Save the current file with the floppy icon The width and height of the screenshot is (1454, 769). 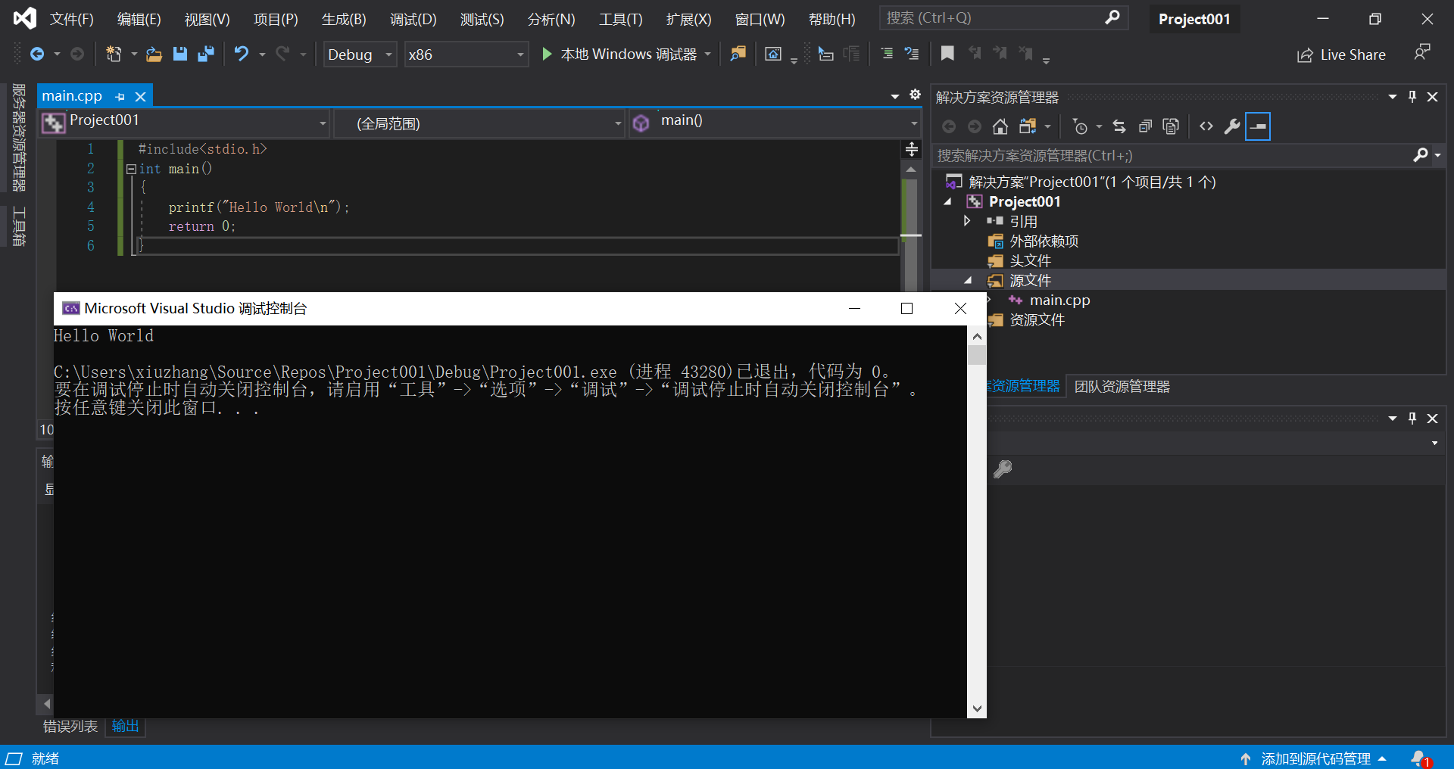coord(179,54)
